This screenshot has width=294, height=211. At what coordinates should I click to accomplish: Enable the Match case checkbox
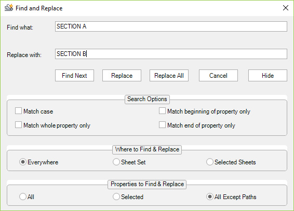(x=18, y=111)
